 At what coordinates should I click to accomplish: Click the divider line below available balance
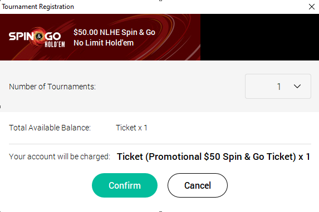[x=160, y=144]
